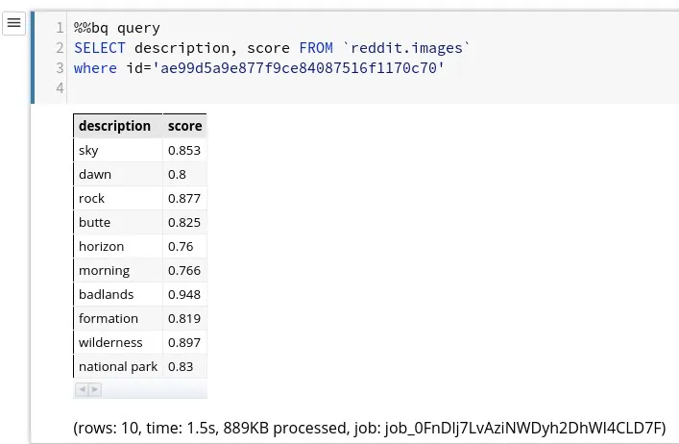Open the cell menu hamburger icon
The image size is (679, 444).
point(13,23)
